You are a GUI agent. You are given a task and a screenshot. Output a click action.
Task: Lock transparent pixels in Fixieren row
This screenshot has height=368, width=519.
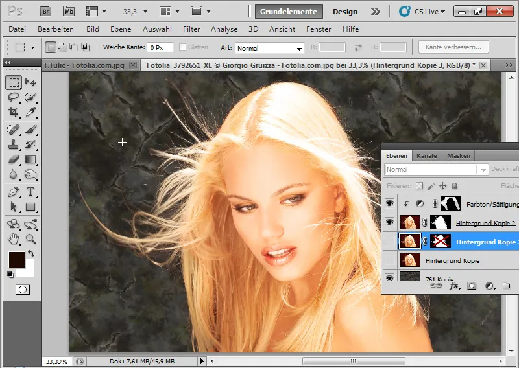click(419, 186)
